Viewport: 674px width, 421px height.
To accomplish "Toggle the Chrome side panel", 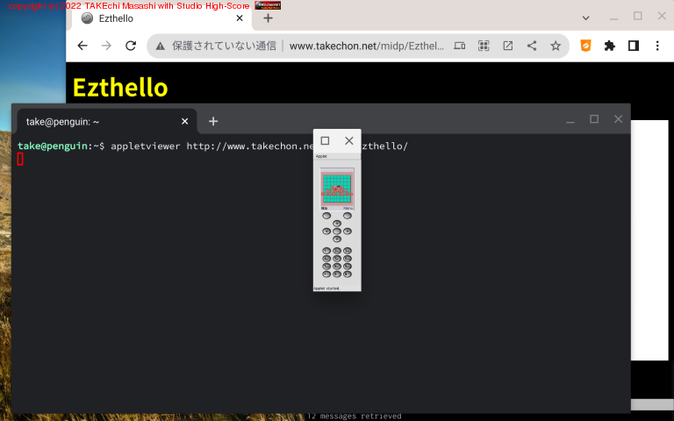I will [633, 46].
